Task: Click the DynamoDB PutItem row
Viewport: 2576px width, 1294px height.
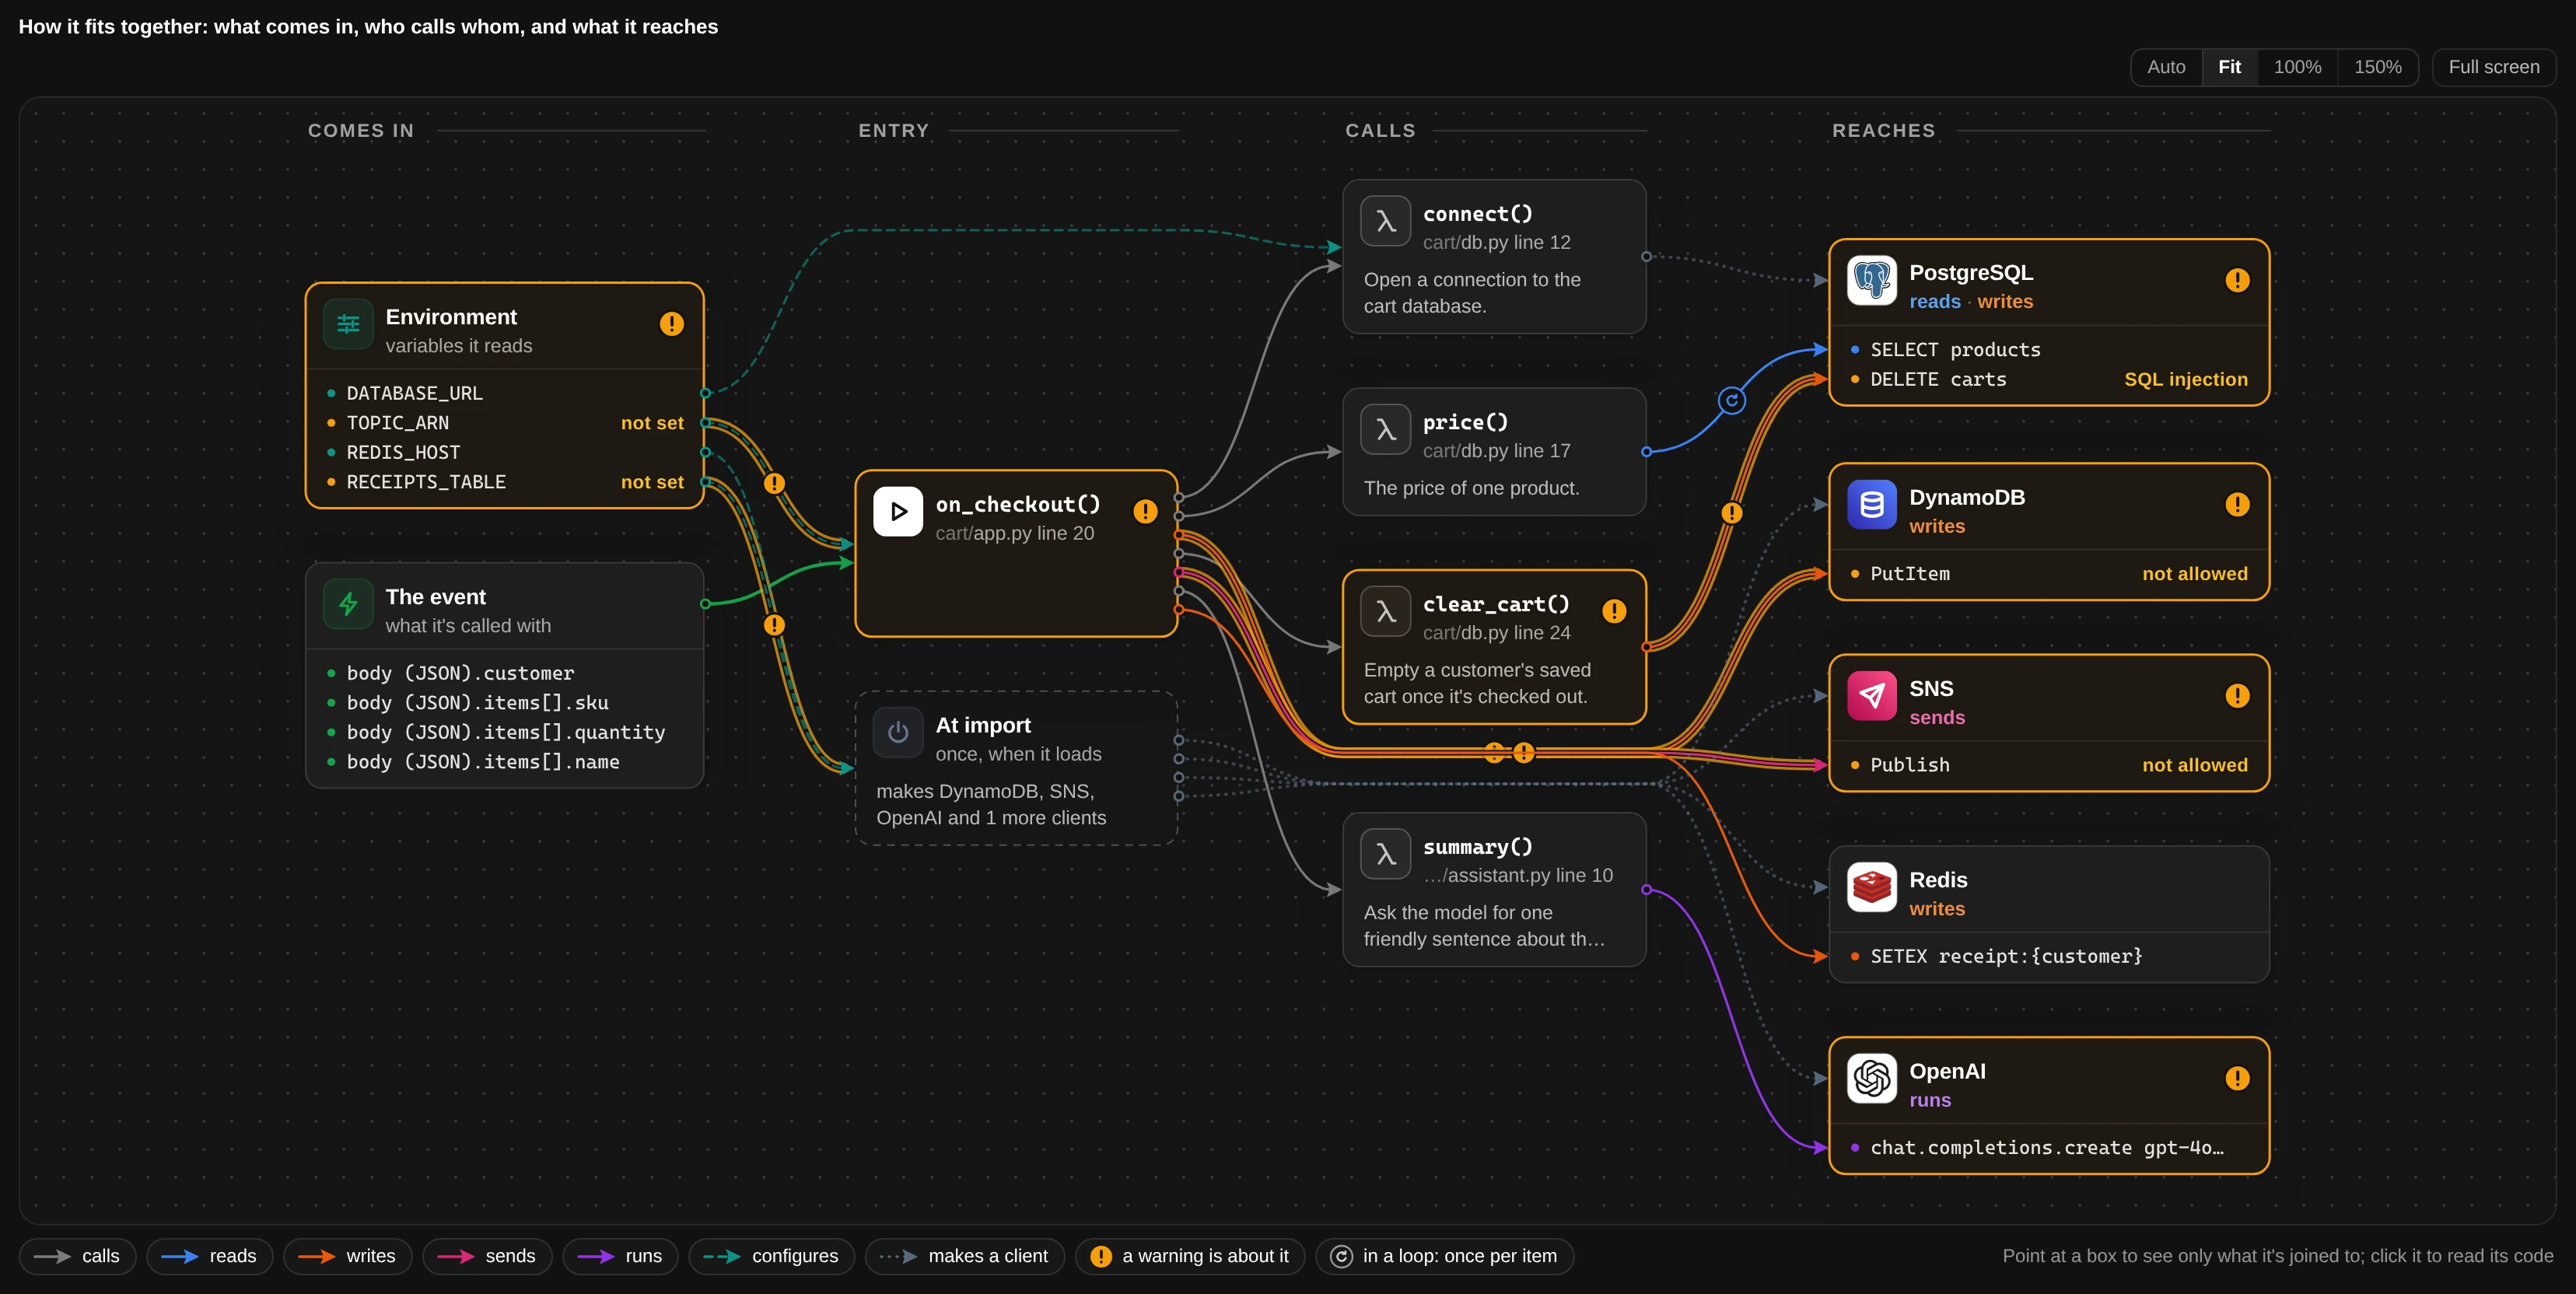Action: [x=2049, y=574]
